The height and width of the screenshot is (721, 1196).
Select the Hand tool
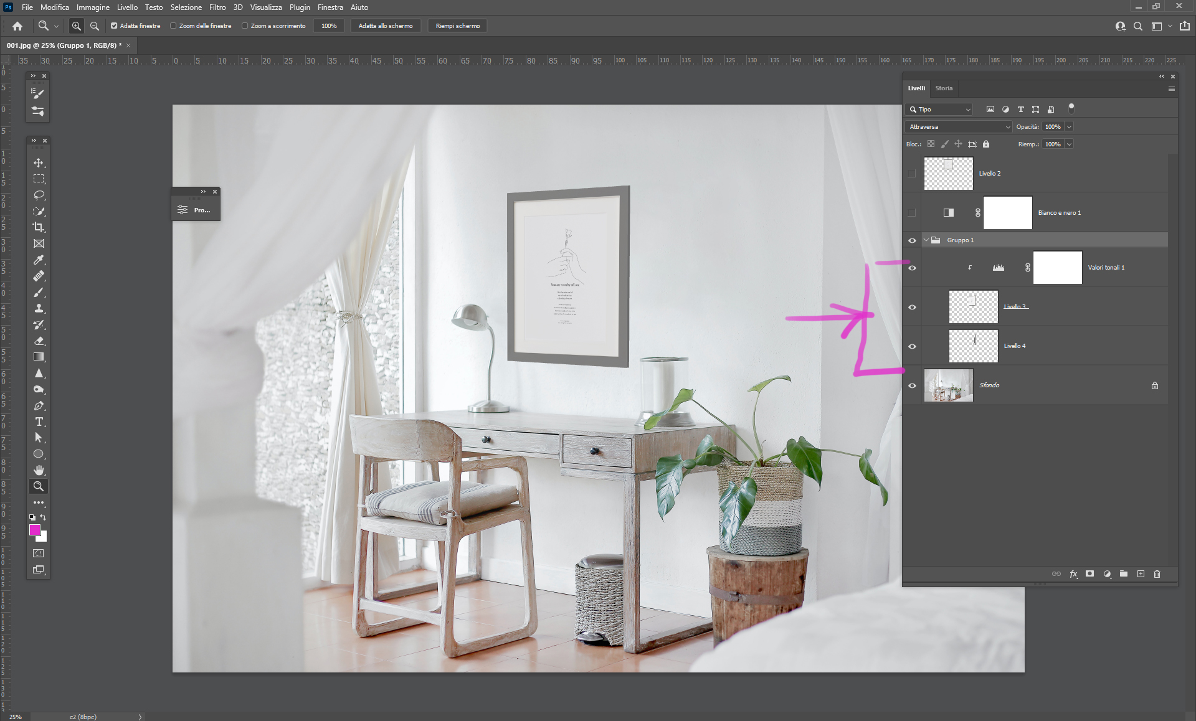coord(39,470)
